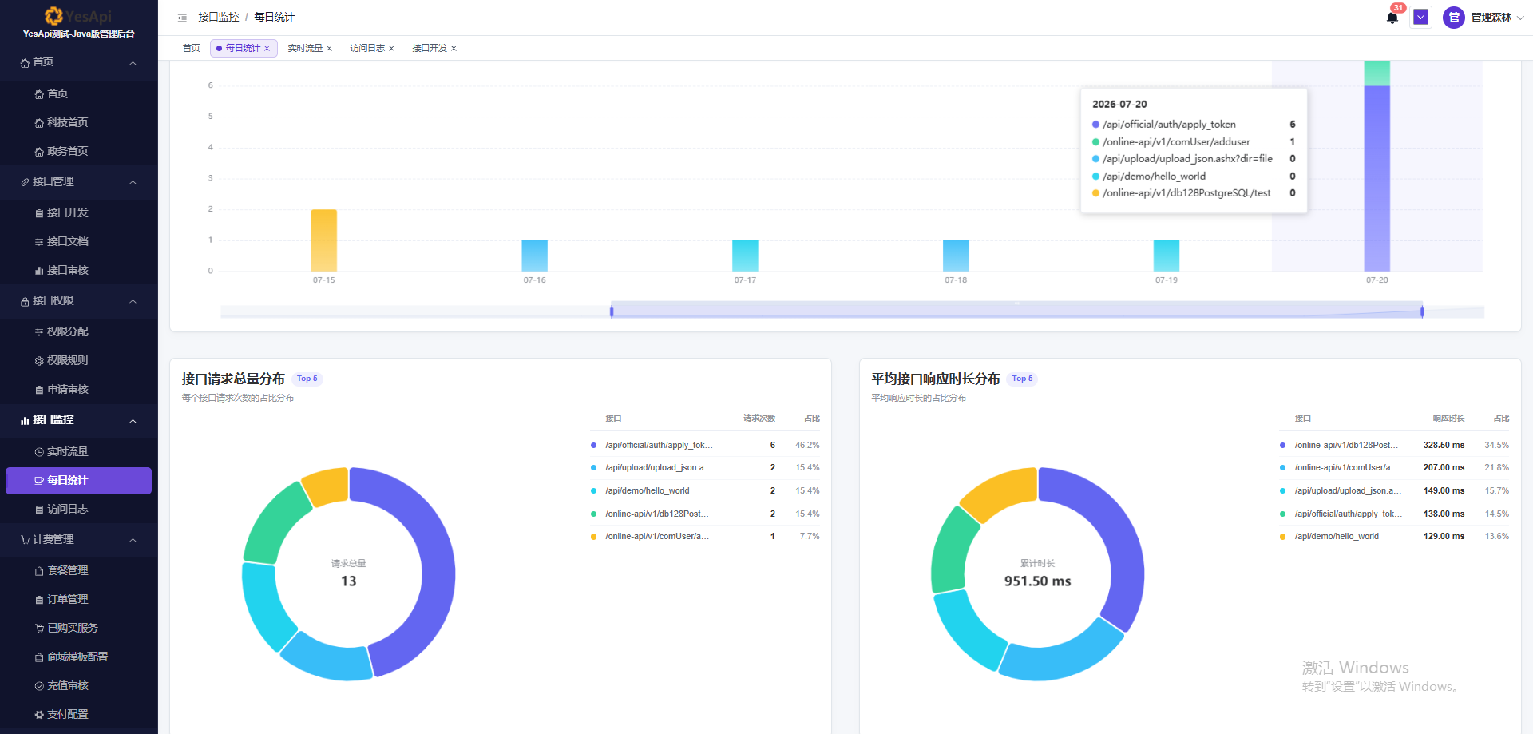
Task: Open 订单管理 in sidebar
Action: coord(78,600)
